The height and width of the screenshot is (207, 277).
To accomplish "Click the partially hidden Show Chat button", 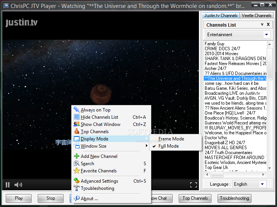I will click(x=162, y=198).
